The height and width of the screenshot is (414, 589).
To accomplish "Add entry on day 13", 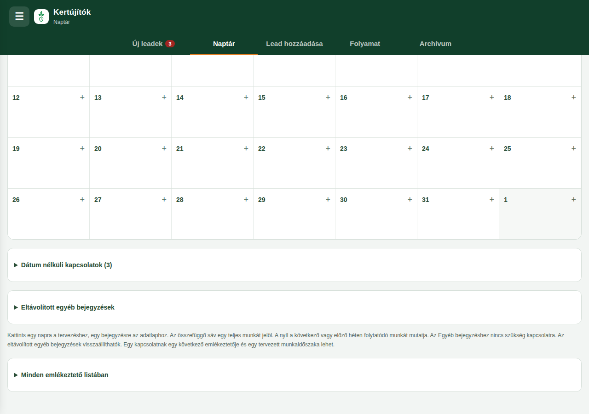I will pyautogui.click(x=164, y=98).
